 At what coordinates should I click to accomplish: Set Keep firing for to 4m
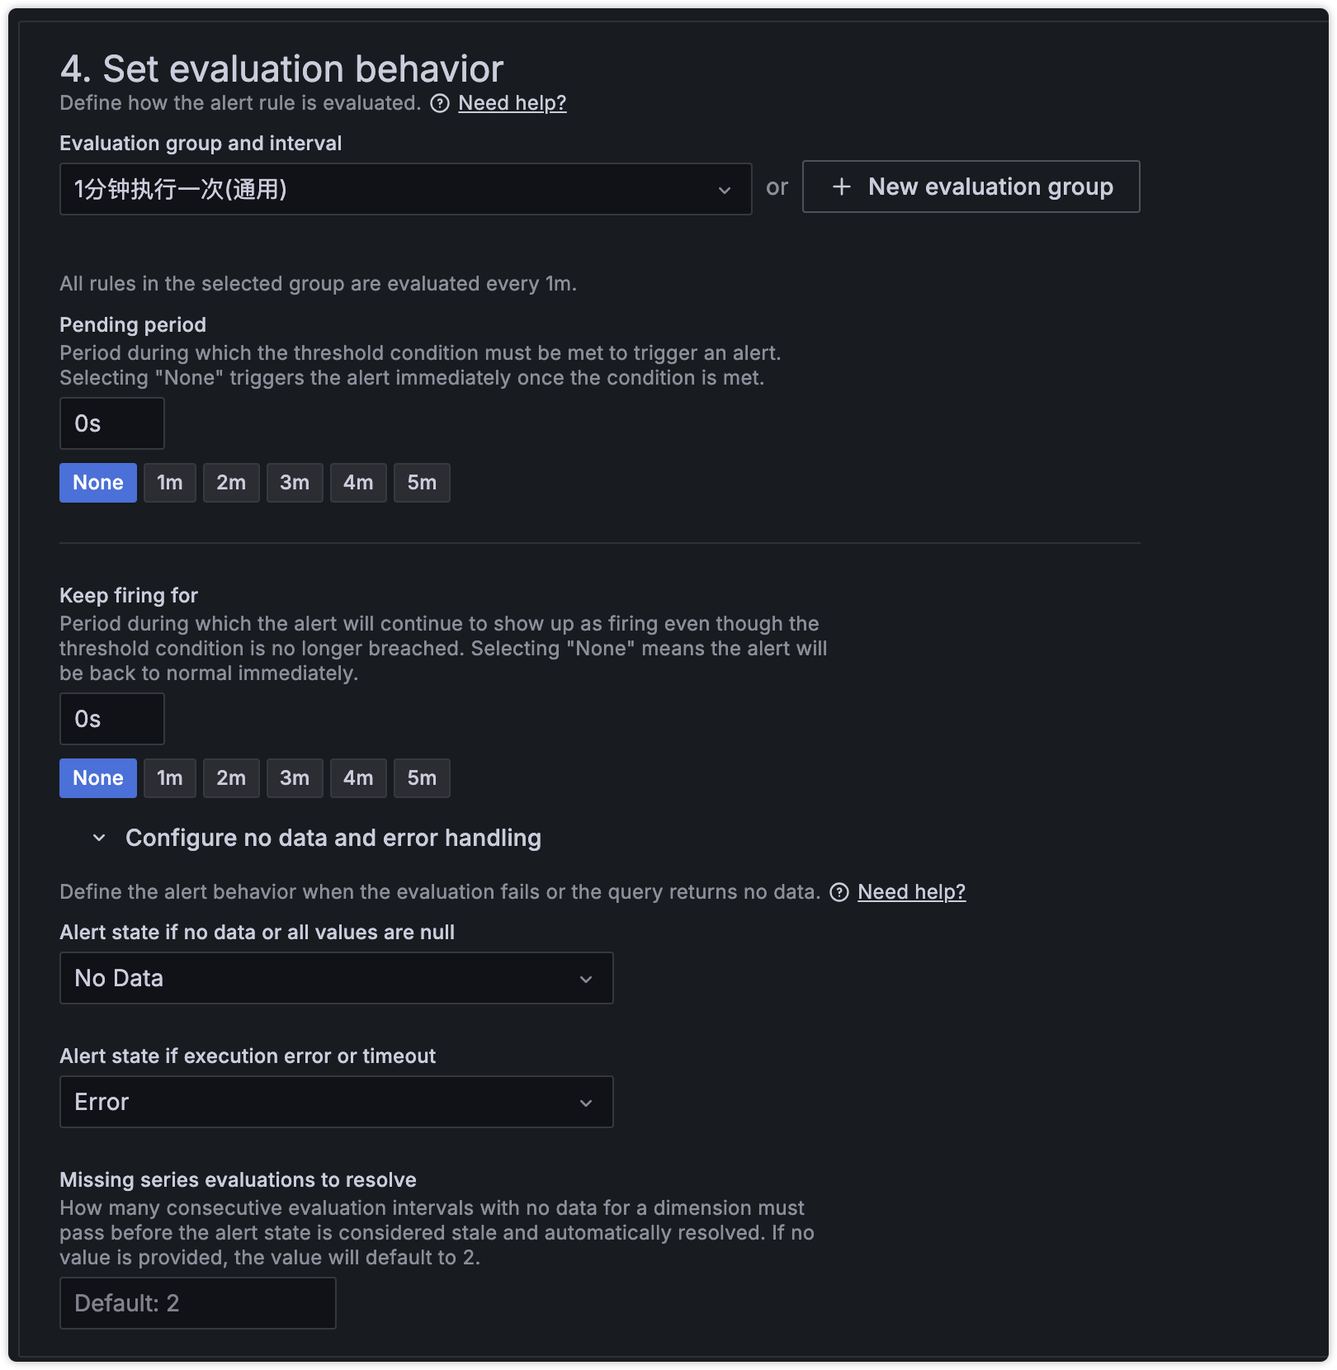tap(358, 778)
